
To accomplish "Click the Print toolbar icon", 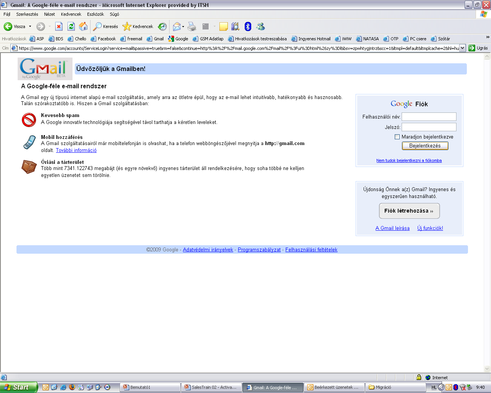I will point(192,26).
